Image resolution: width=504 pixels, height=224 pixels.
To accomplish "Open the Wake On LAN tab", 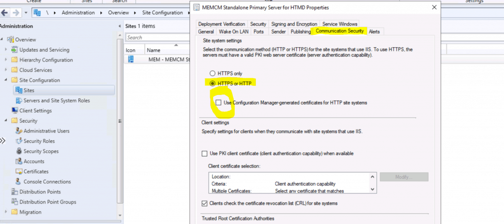I will pyautogui.click(x=234, y=32).
